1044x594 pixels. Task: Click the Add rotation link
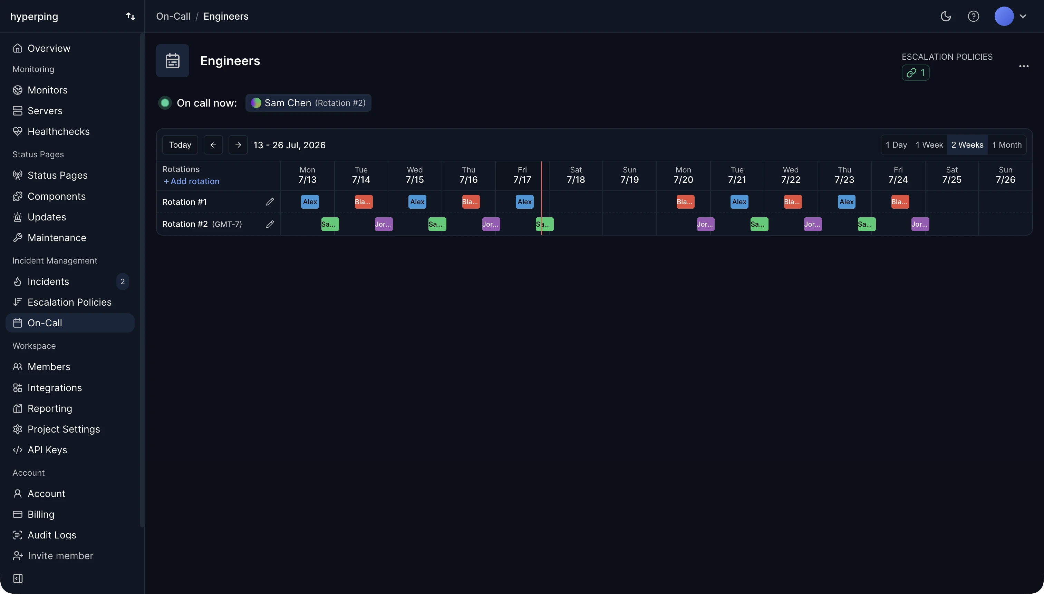191,181
